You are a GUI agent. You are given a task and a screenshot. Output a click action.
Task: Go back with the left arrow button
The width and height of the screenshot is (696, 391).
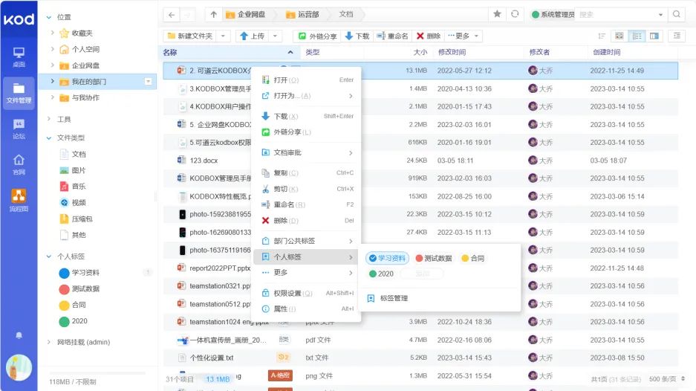pyautogui.click(x=172, y=15)
